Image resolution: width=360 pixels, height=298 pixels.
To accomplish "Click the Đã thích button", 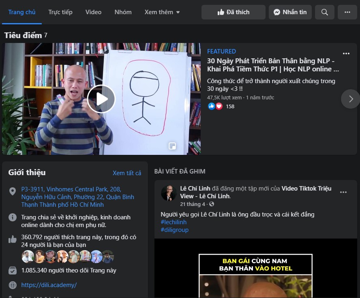I will pos(233,12).
